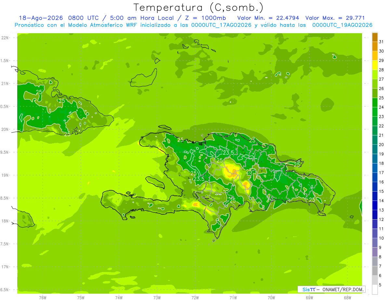
Task: Click the "69W" longitude label
Action: 309,297
